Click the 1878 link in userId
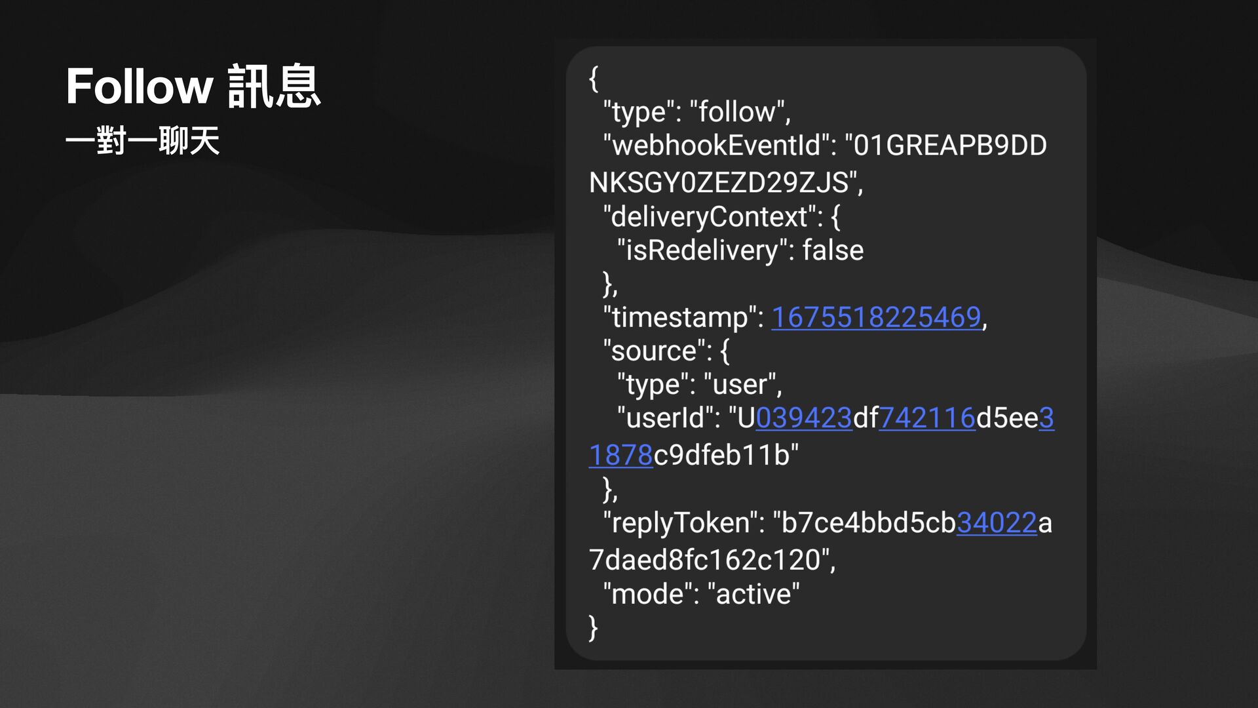This screenshot has height=708, width=1258. 621,455
